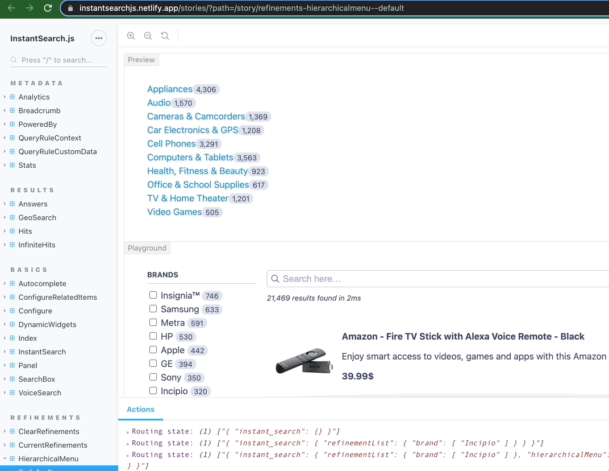Click the component icon next to HierarchicalMenu
Screen dimensions: 609x471
tap(12, 458)
